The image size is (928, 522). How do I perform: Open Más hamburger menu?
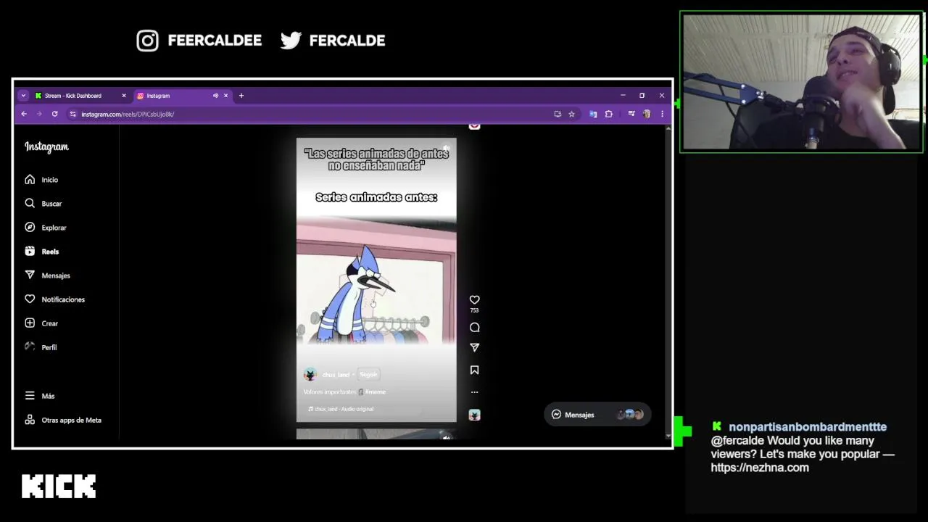coord(40,396)
